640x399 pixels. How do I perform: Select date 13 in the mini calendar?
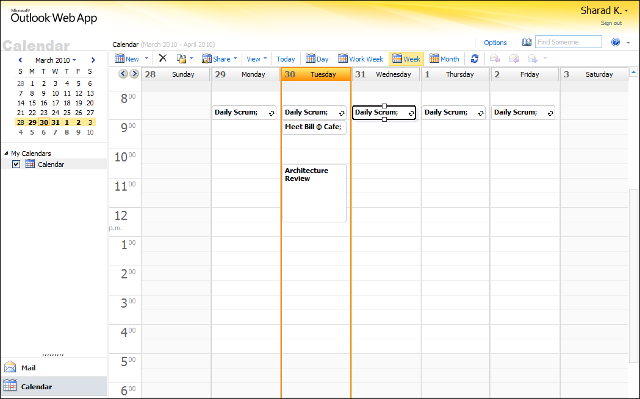(x=90, y=93)
